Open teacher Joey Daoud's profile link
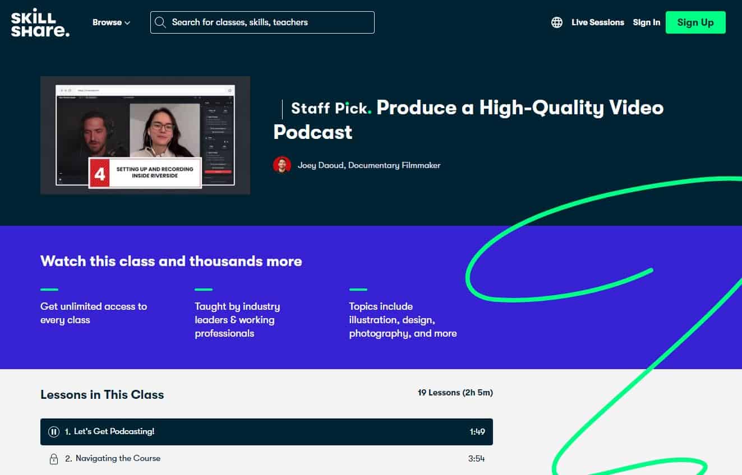 tap(369, 165)
